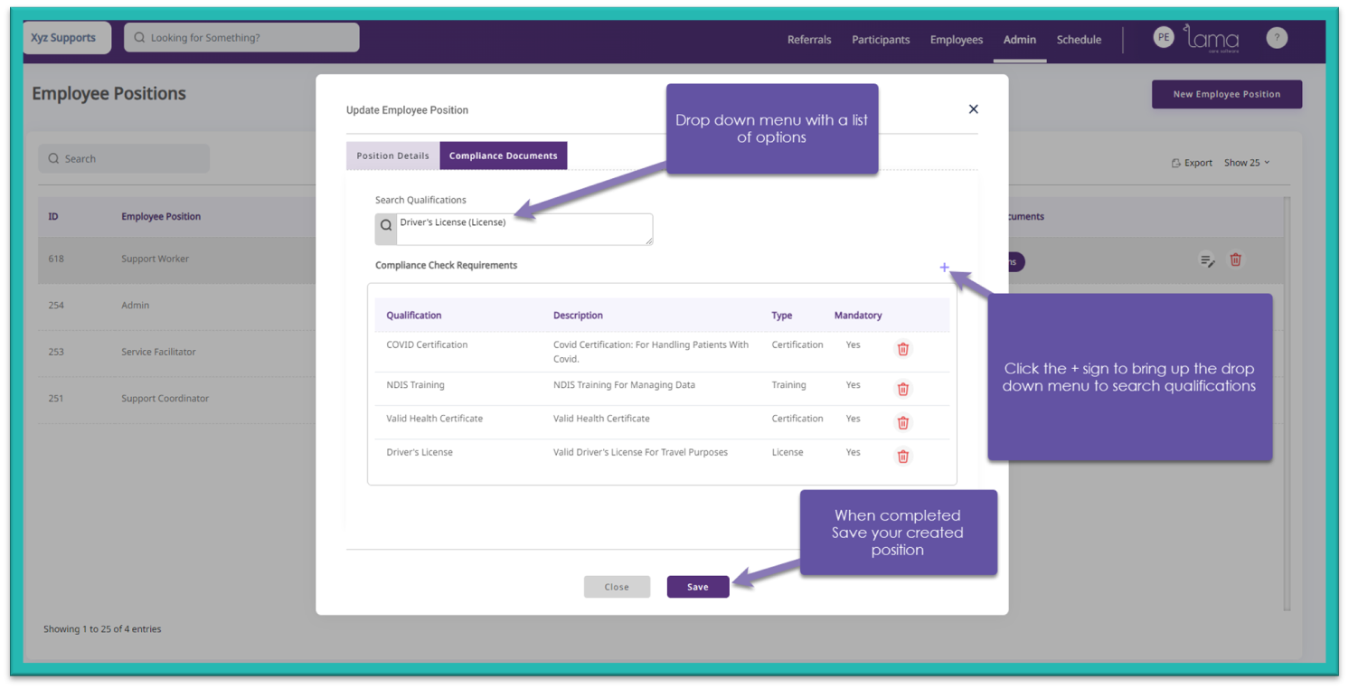Screen dimensions: 1349x689
Task: Delete the Driver's License requirement
Action: point(902,456)
